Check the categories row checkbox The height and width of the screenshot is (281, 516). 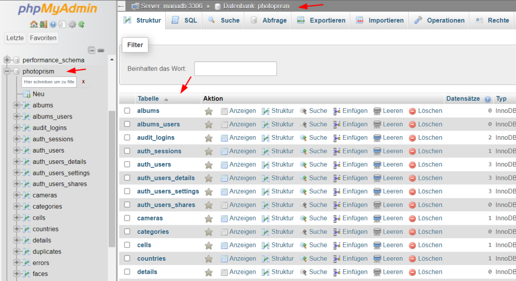point(127,232)
